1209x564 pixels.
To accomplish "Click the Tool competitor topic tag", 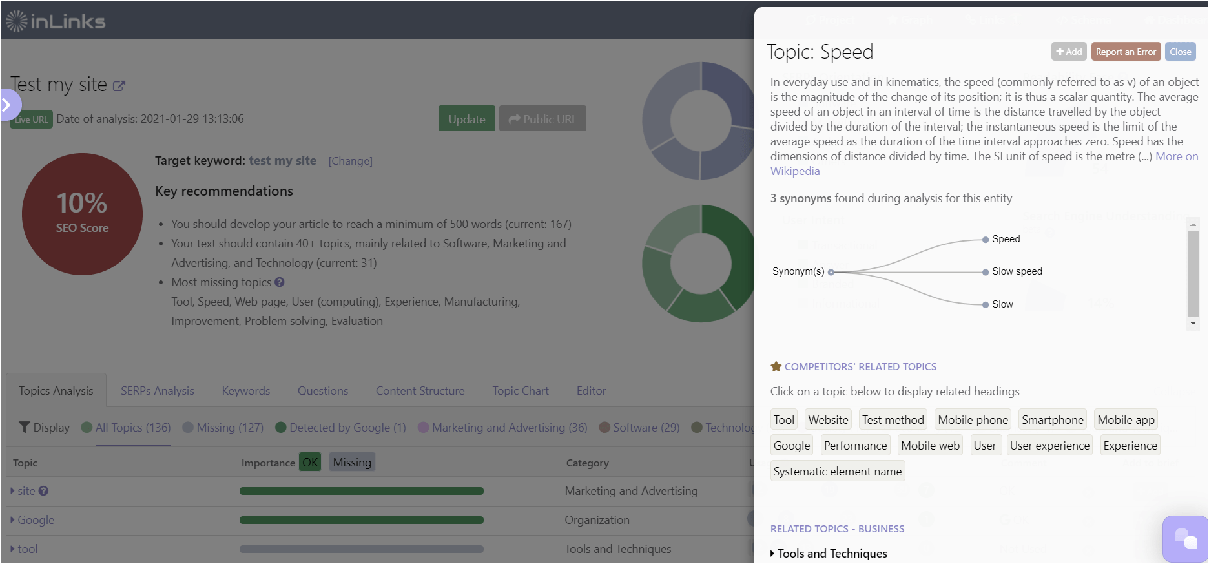I will tap(784, 420).
